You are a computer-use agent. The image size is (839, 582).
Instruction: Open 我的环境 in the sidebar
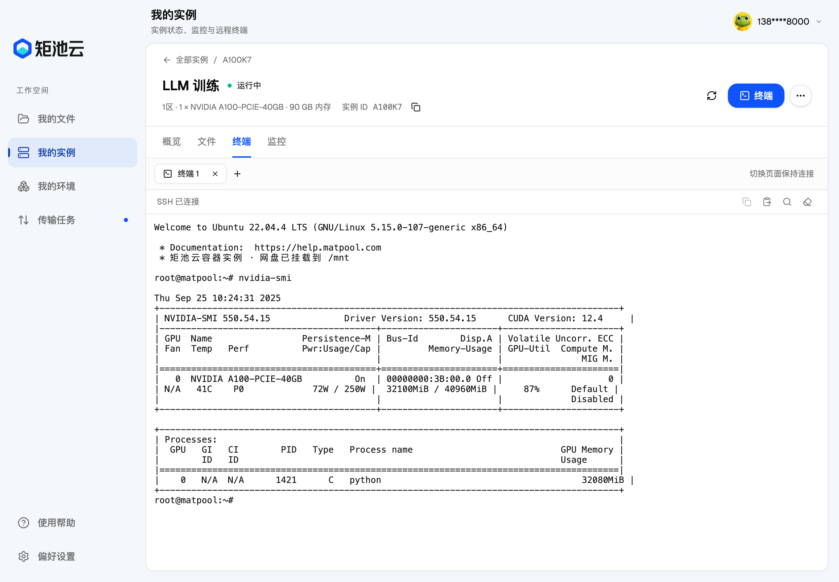coord(72,186)
